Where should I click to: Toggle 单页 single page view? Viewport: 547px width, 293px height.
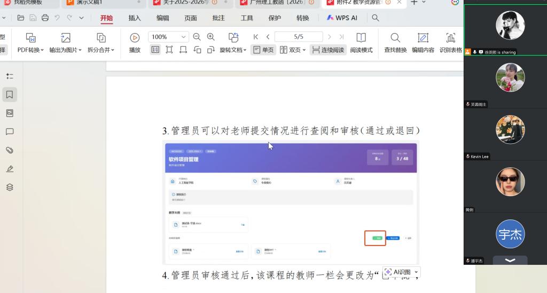(x=263, y=50)
